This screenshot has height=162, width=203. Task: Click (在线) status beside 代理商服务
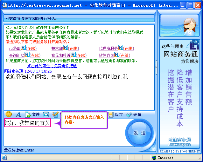pos(129,49)
